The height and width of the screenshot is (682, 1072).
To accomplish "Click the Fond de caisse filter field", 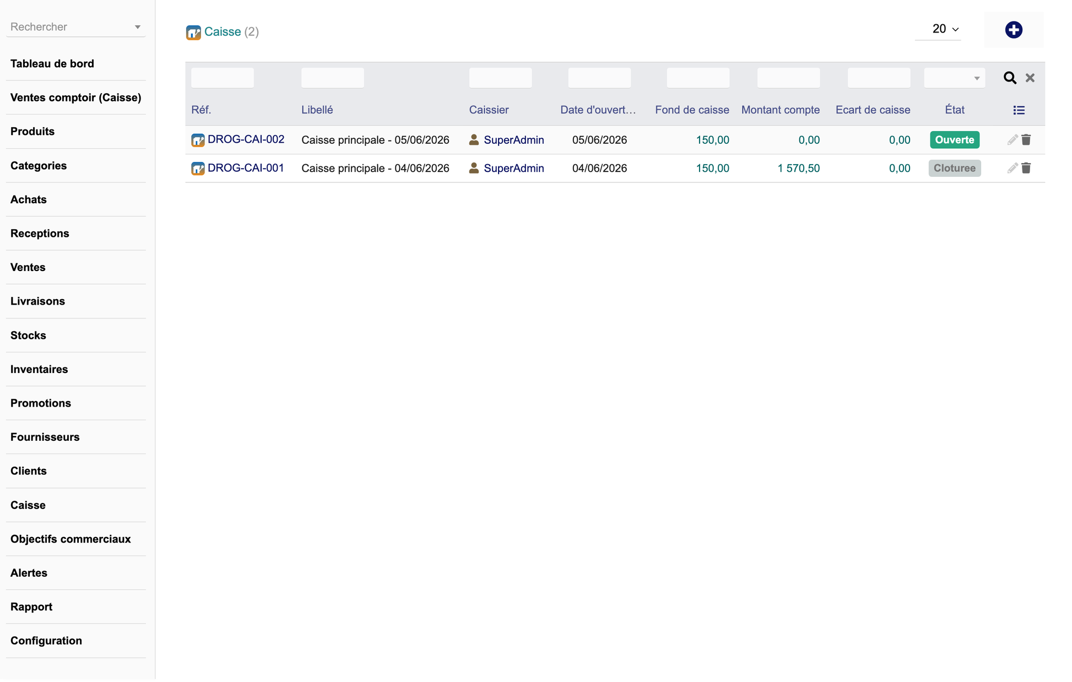I will 698,78.
